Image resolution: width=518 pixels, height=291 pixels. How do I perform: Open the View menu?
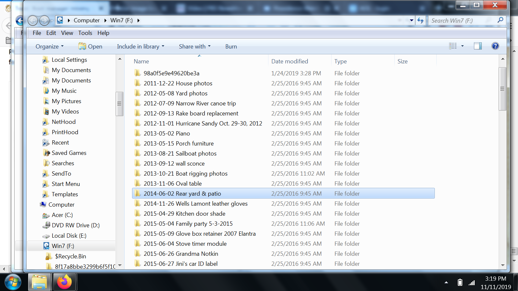67,33
